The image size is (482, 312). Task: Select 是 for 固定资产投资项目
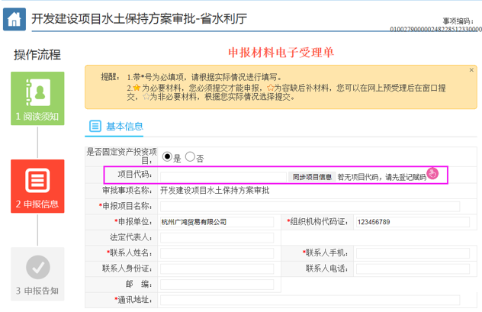[166, 157]
